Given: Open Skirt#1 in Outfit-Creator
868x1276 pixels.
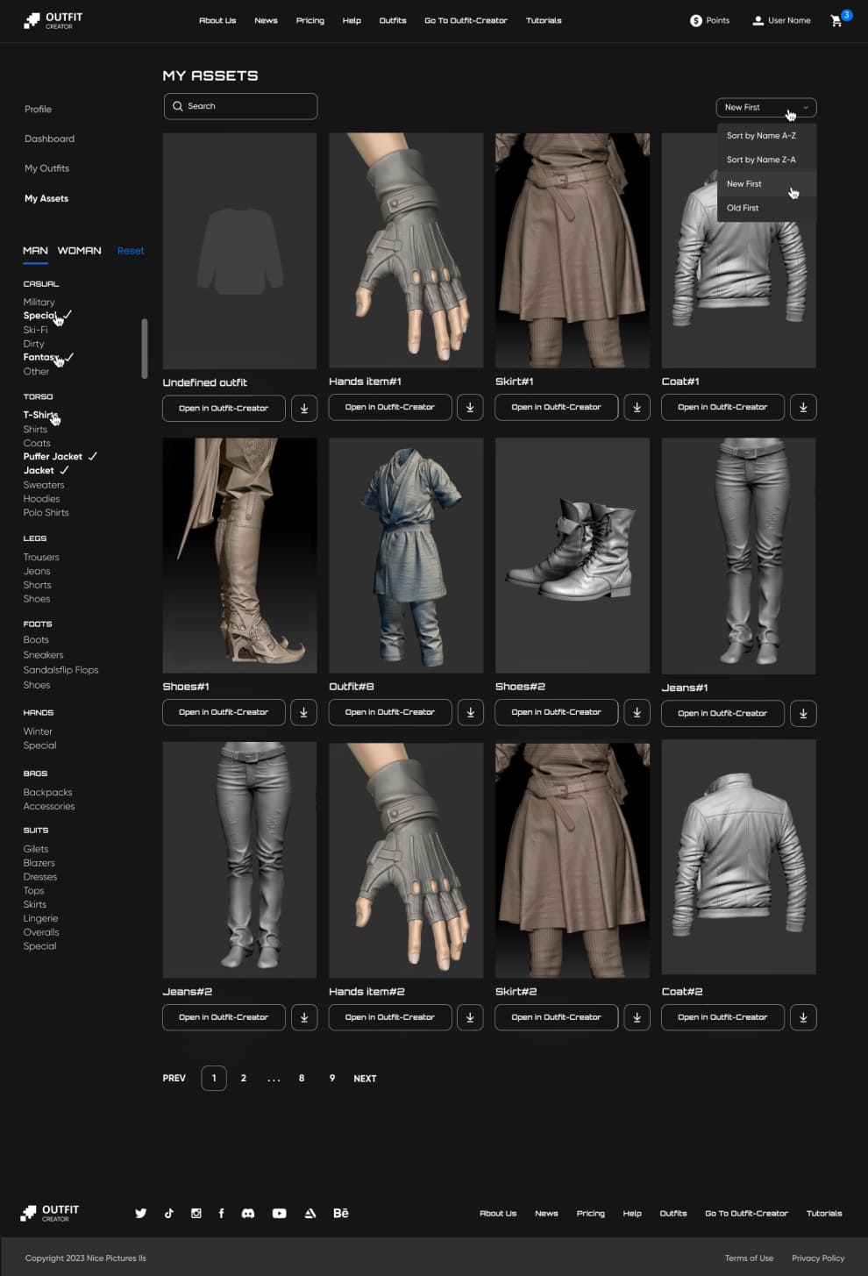Looking at the screenshot, I should (556, 407).
